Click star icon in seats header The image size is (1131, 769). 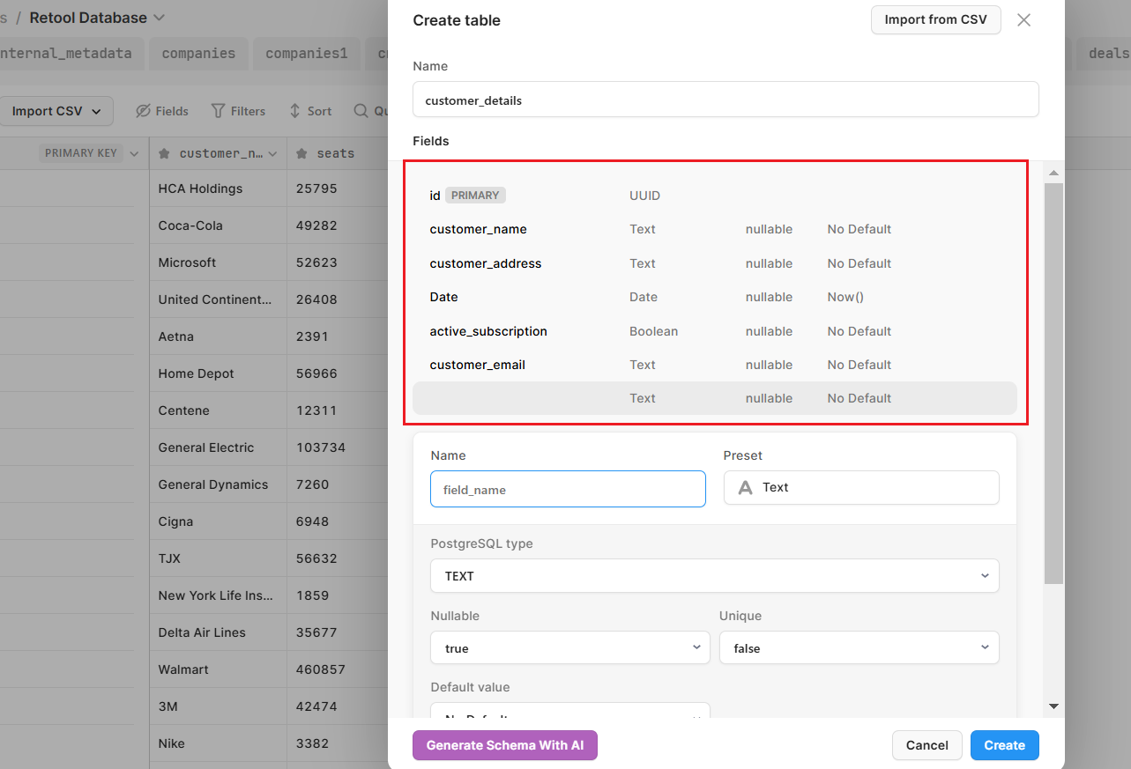301,153
